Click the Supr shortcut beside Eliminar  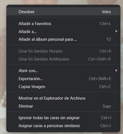click(x=107, y=106)
